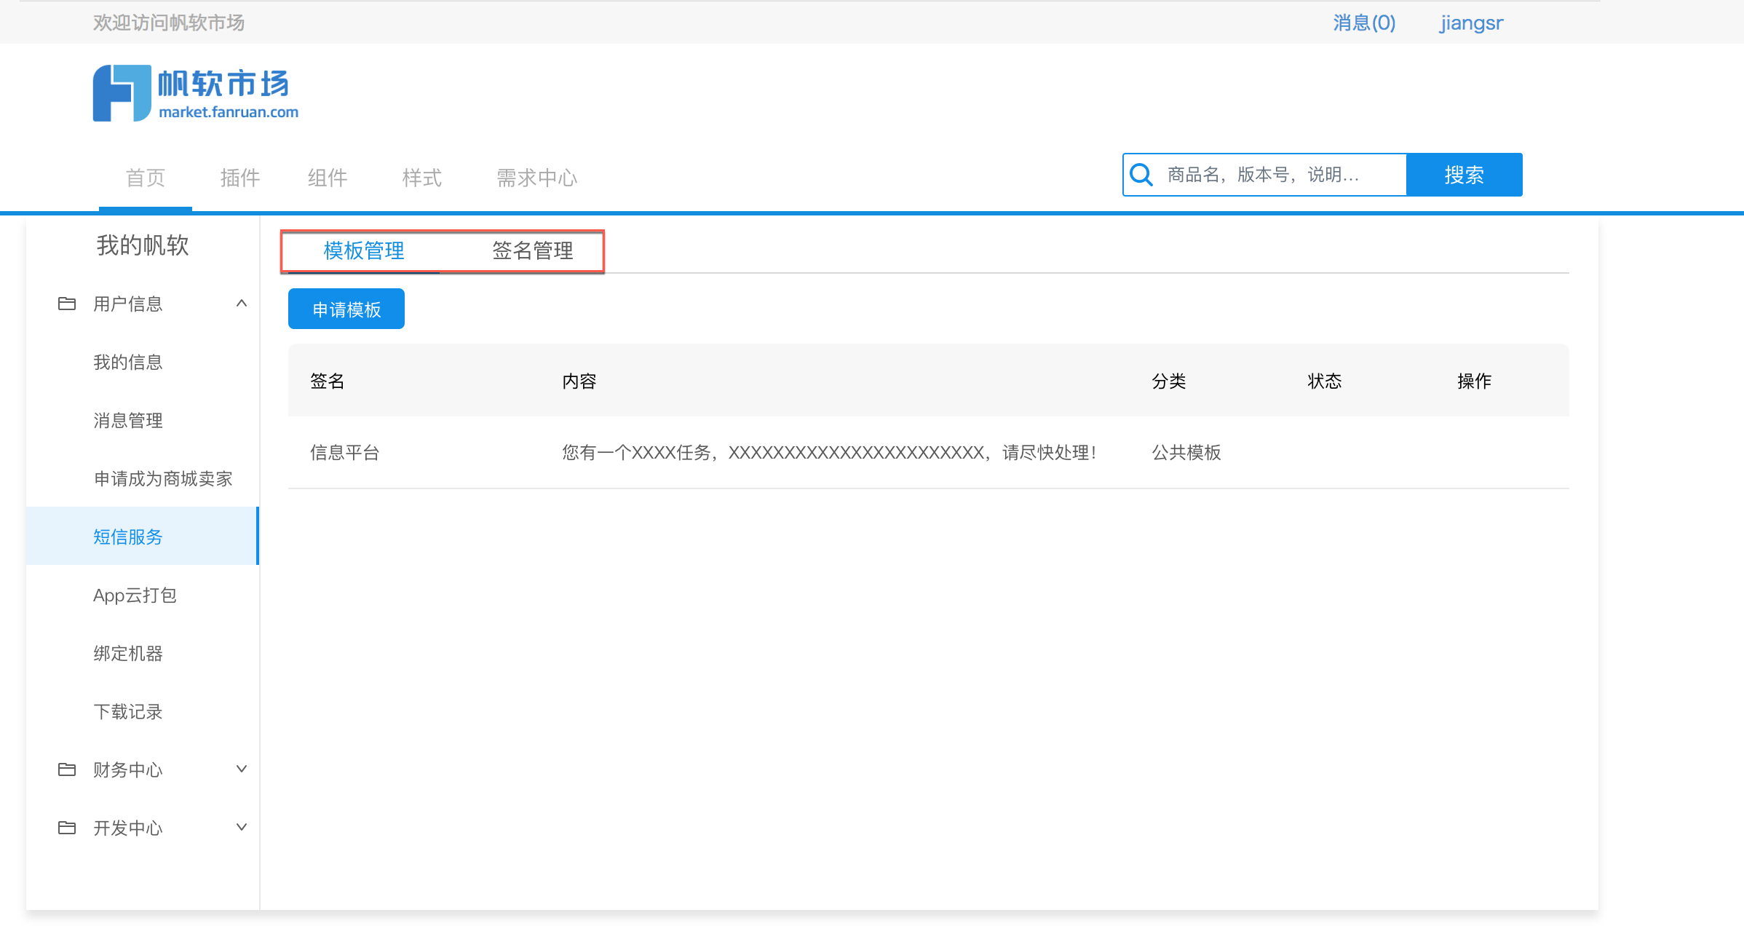Click the 财务中心 folder icon
This screenshot has width=1744, height=942.
pyautogui.click(x=67, y=769)
